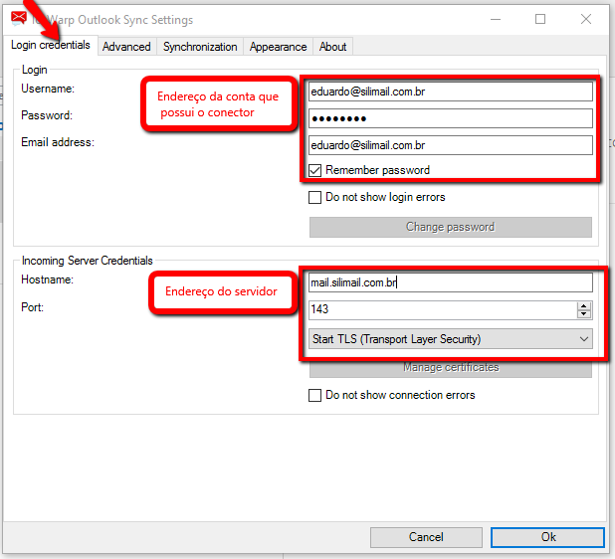Click the Hostname input field
The width and height of the screenshot is (615, 559).
tap(450, 282)
